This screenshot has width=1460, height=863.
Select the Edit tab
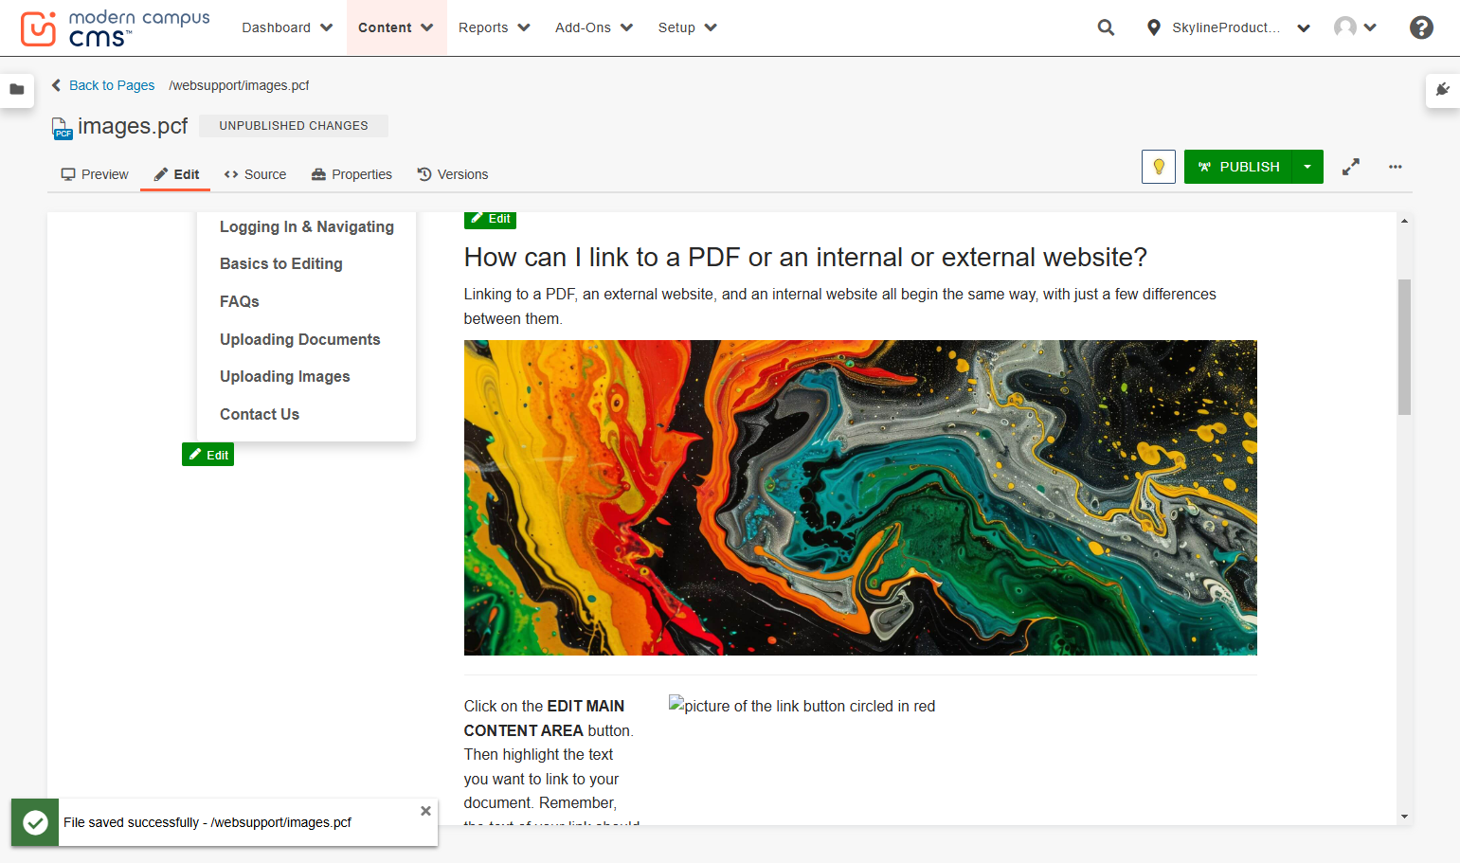176,174
